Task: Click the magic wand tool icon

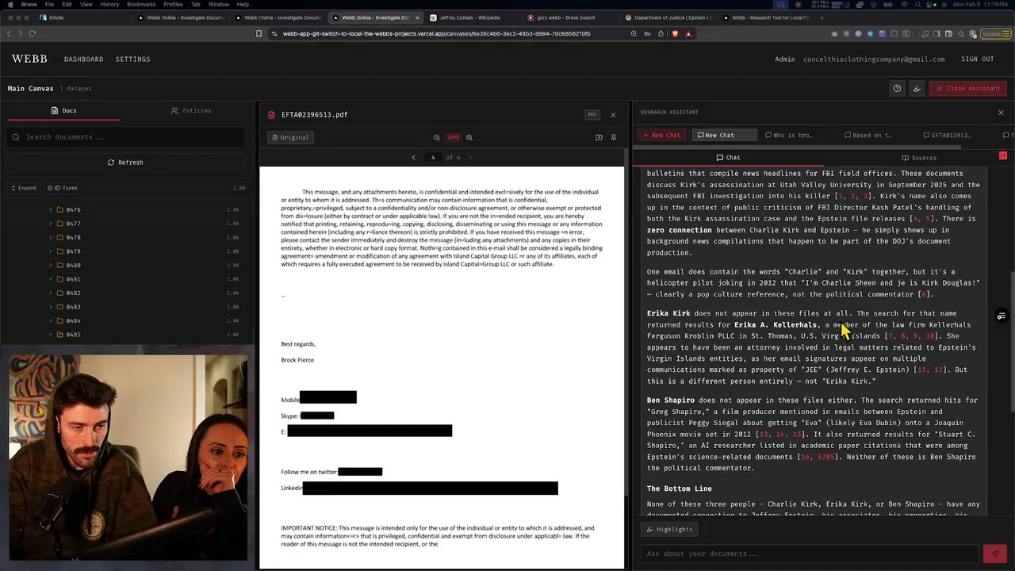Action: [917, 88]
